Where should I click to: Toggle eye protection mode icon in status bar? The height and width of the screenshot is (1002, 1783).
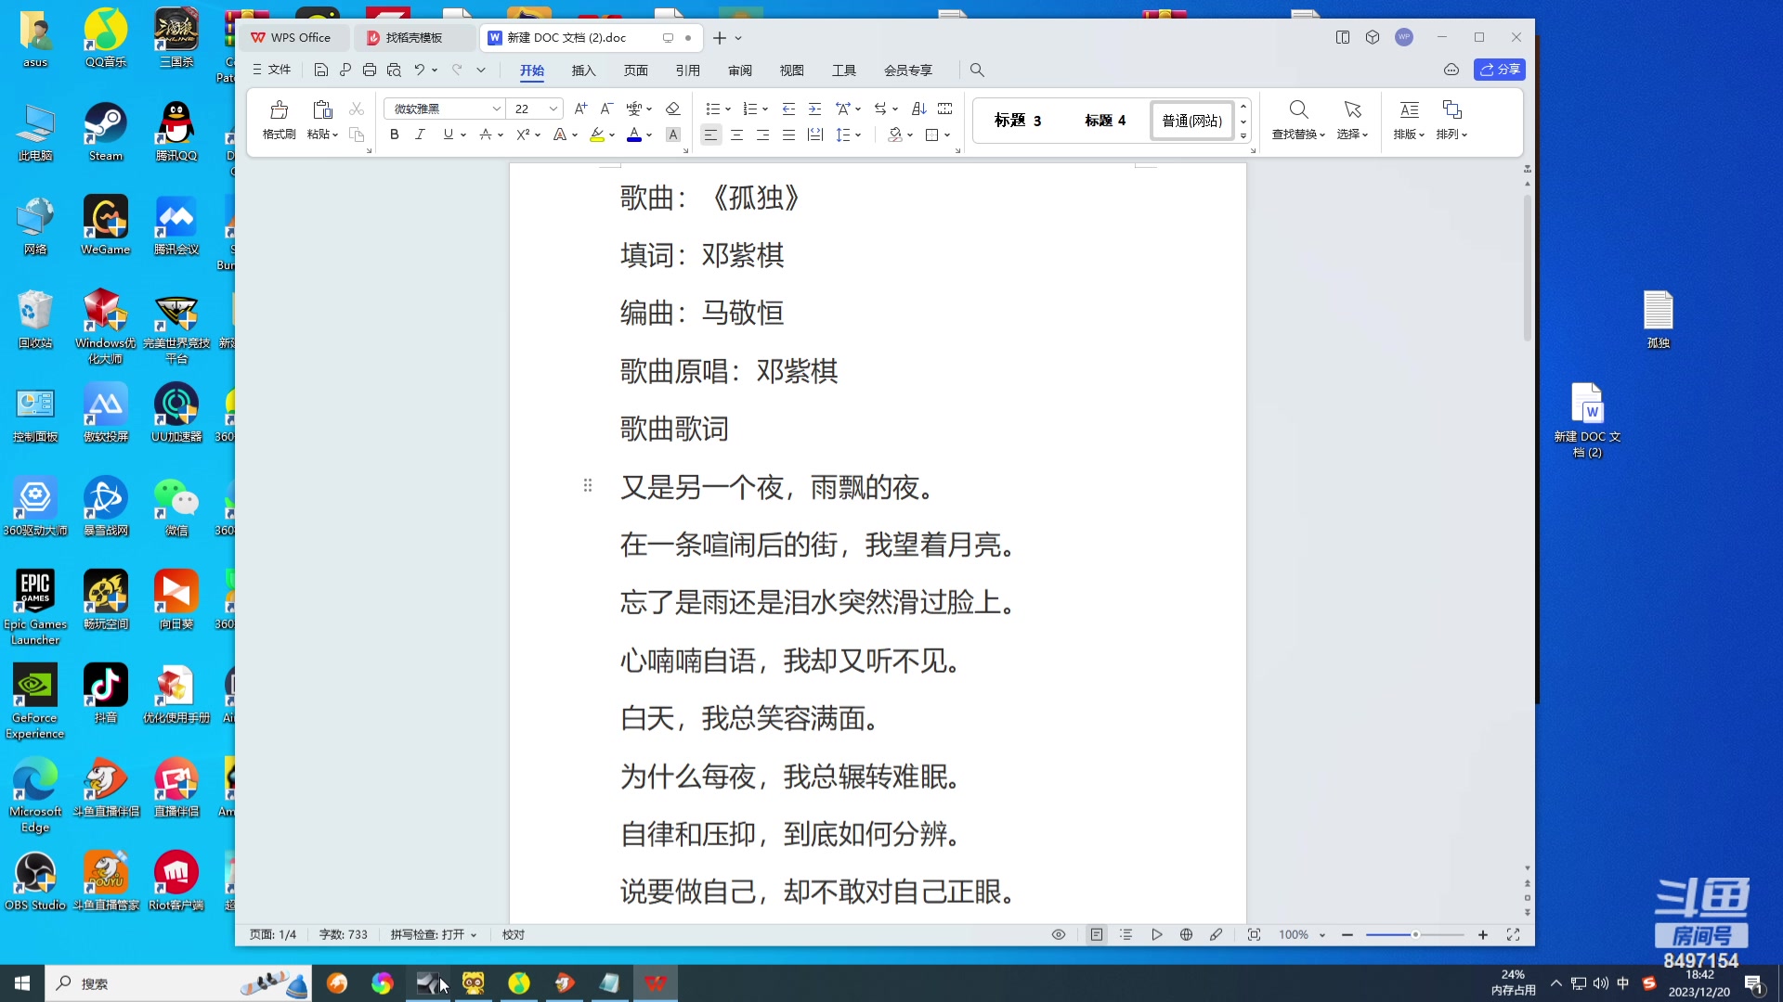pyautogui.click(x=1058, y=934)
